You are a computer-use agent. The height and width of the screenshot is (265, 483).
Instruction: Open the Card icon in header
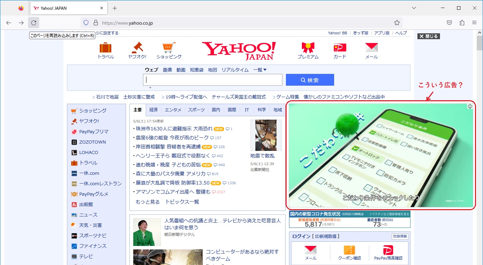[340, 48]
